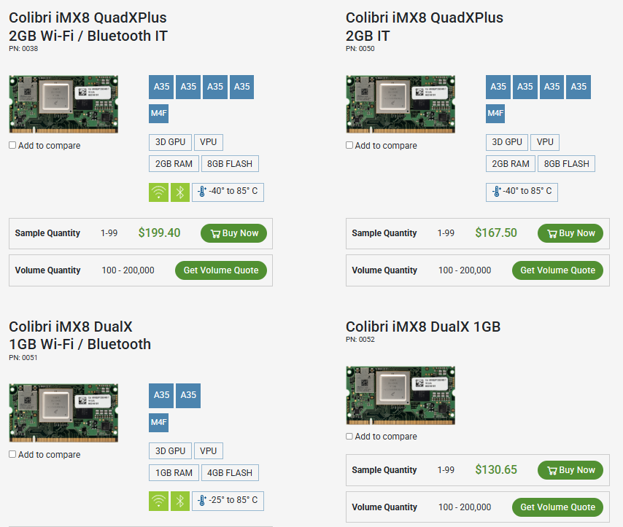623x527 pixels.
Task: Click the 100 - 200,000 range on PN 0052 card
Action: (465, 507)
